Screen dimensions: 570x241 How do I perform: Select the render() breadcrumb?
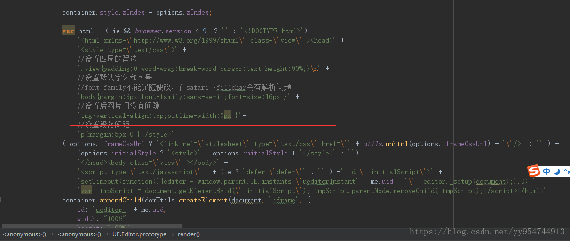point(189,234)
